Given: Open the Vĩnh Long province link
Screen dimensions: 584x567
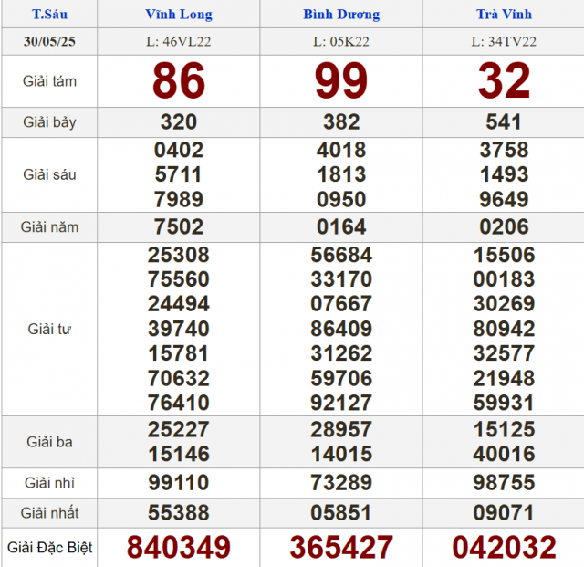Looking at the screenshot, I should click(179, 15).
